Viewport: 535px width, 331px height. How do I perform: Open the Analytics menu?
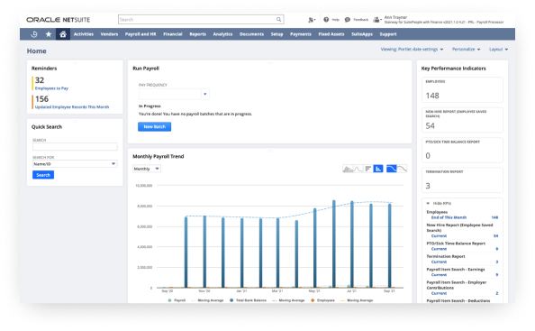pyautogui.click(x=222, y=34)
